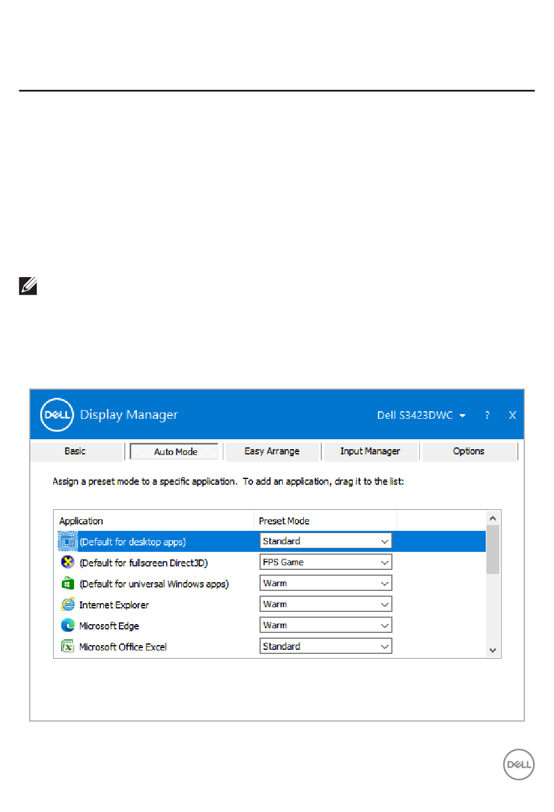Image resolution: width=554 pixels, height=812 pixels.
Task: Open preset dropdown for universal Windows apps
Action: pos(326,583)
